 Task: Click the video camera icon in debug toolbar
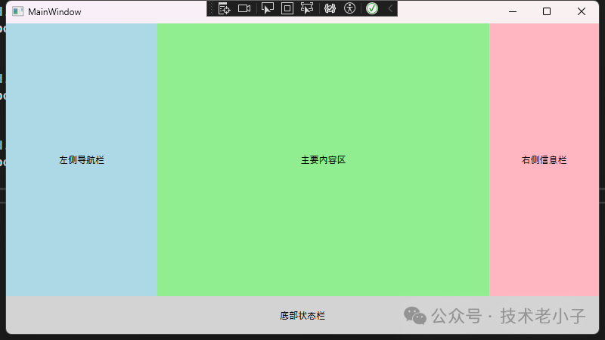tap(244, 8)
